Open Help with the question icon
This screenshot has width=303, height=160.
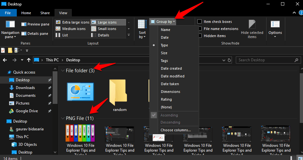[301, 13]
